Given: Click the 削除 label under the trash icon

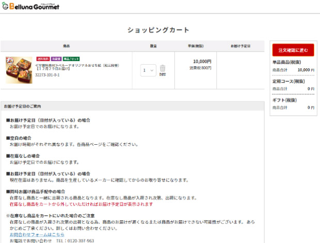Looking at the screenshot, I should [163, 74].
